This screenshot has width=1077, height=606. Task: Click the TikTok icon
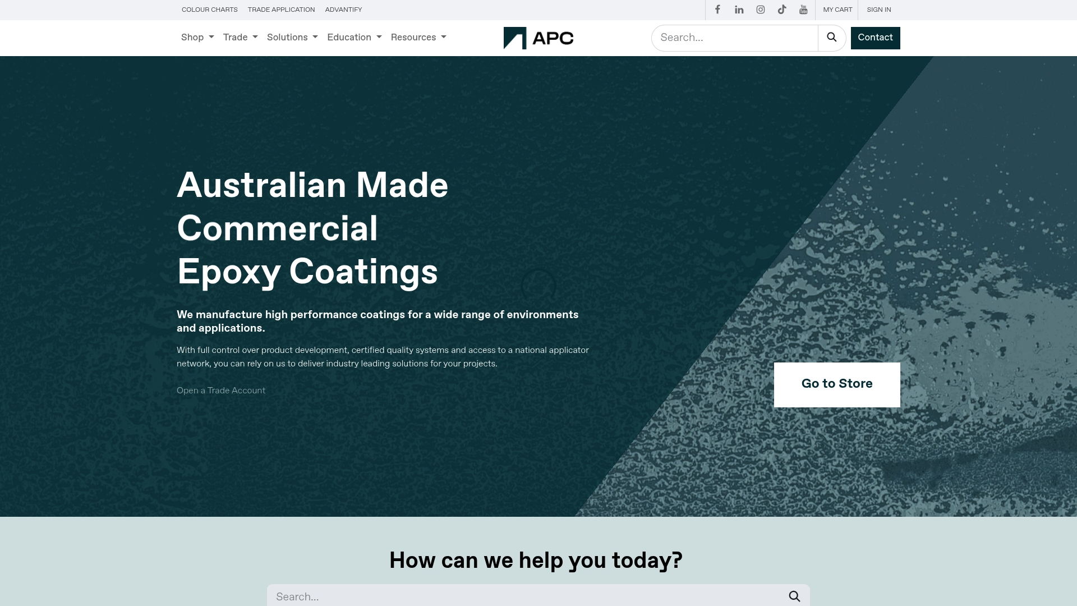click(782, 10)
